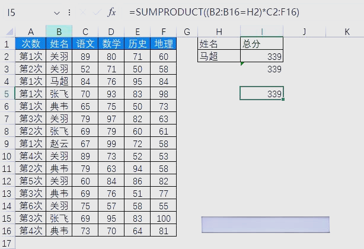Click cell E12 containing 86
Screen dimensions: 364x249
pyautogui.click(x=138, y=181)
